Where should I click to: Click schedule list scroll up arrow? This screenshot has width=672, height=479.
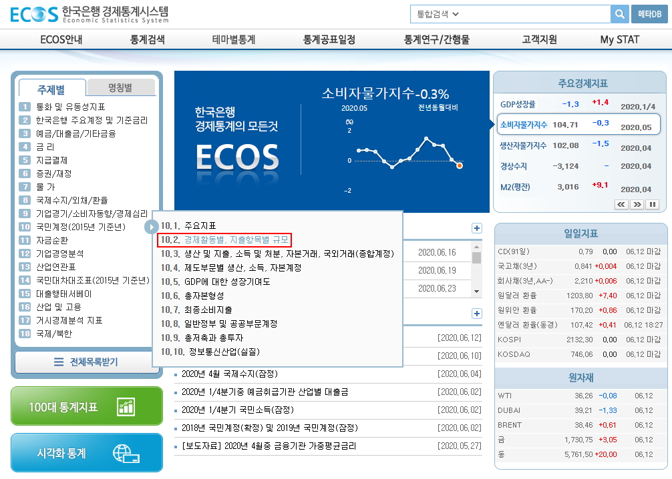(476, 247)
